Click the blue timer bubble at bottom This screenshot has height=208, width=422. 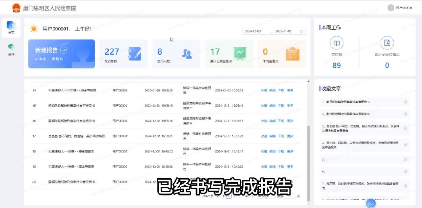(x=371, y=204)
